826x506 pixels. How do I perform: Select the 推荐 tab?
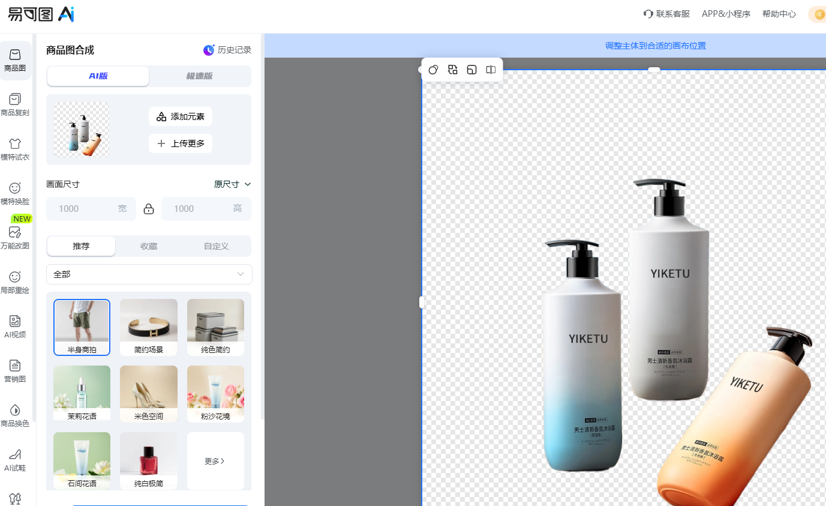[x=81, y=246]
